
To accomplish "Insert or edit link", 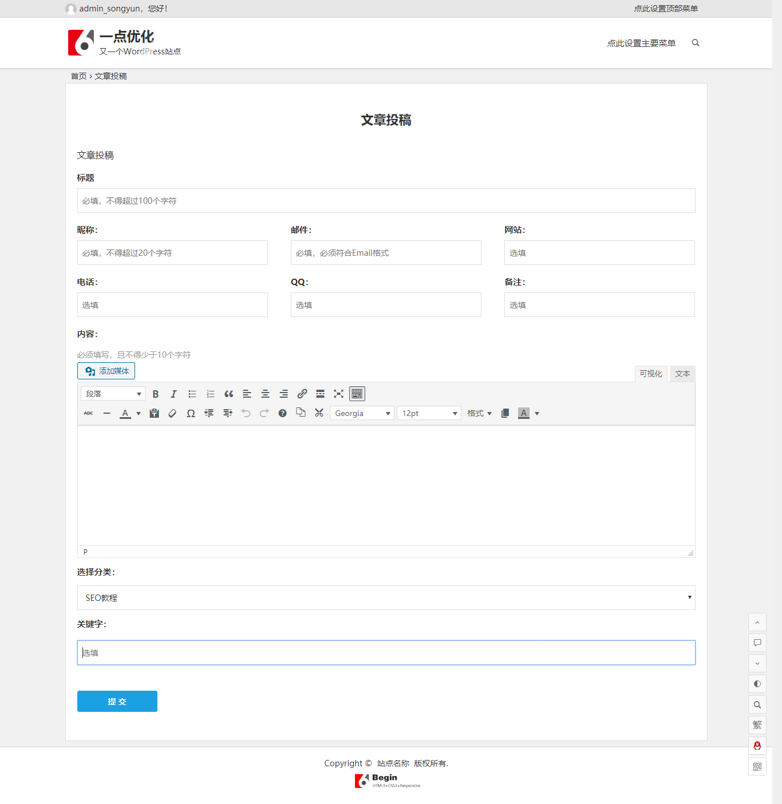I will coord(302,394).
